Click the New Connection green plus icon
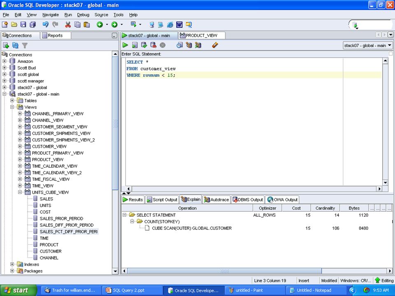The width and height of the screenshot is (395, 296). point(6,45)
